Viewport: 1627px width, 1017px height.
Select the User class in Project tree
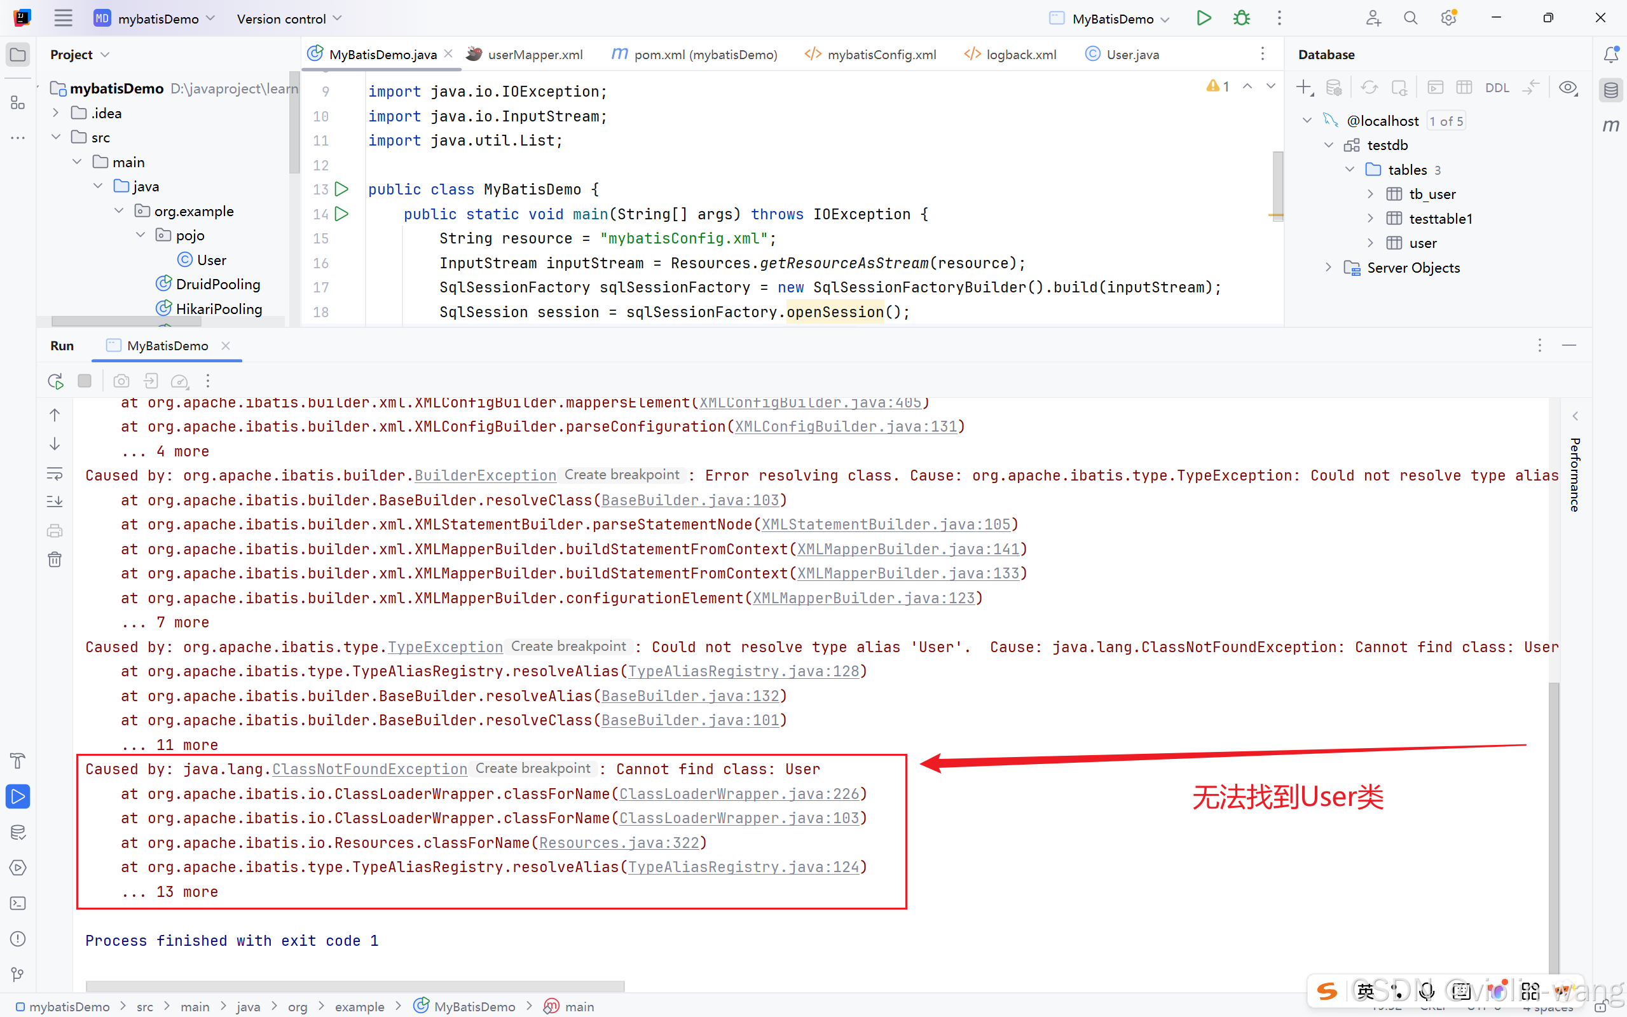pyautogui.click(x=211, y=259)
